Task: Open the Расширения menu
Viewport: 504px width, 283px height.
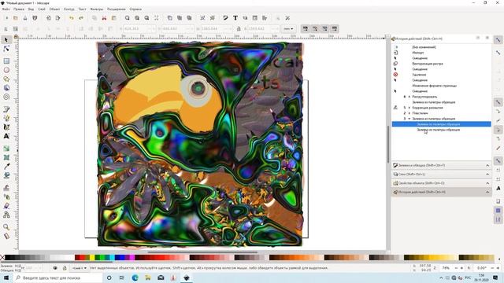Action: (117, 9)
